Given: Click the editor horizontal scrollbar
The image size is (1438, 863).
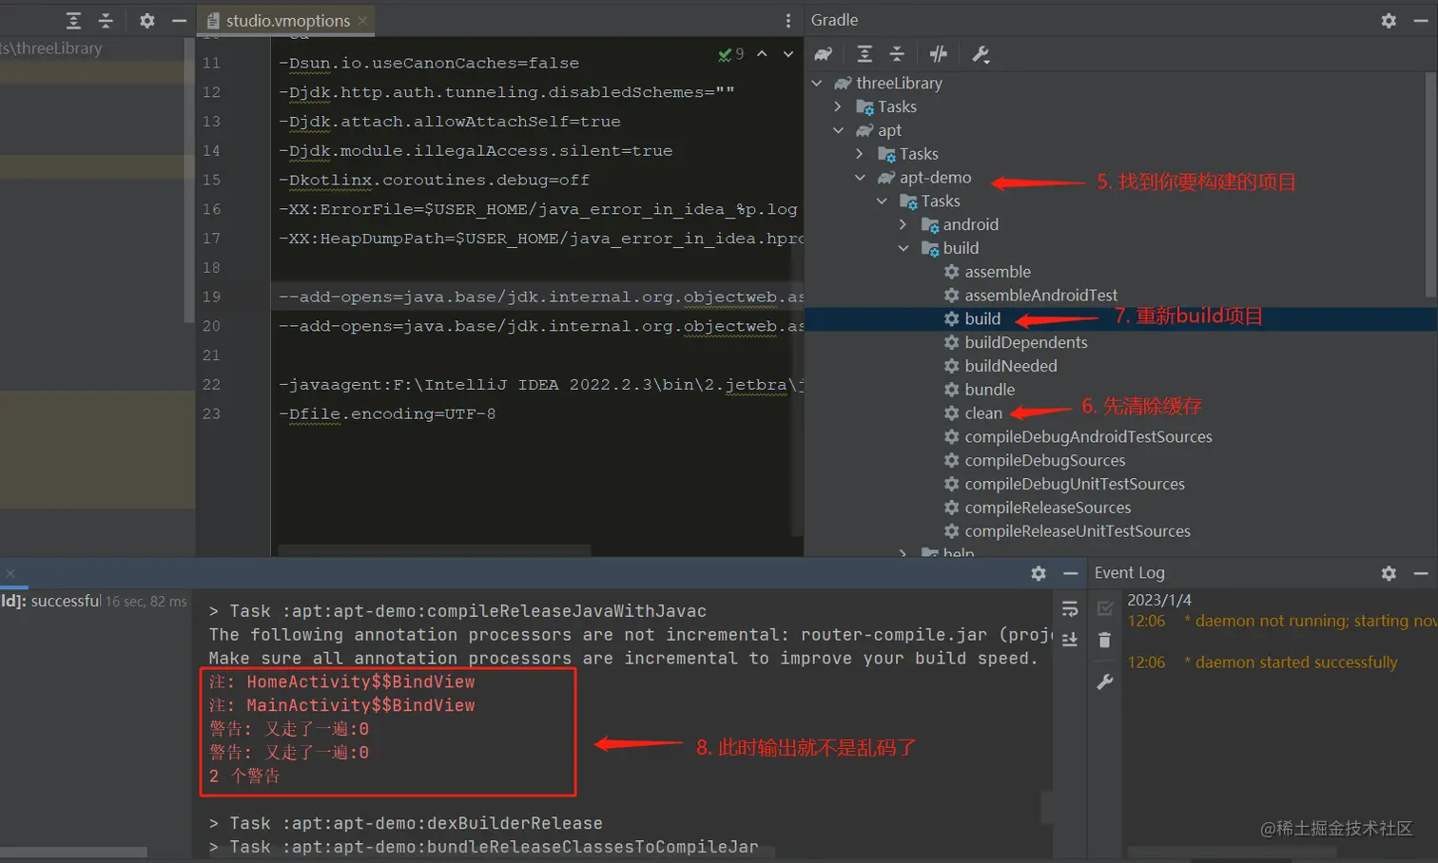Looking at the screenshot, I should pyautogui.click(x=434, y=550).
